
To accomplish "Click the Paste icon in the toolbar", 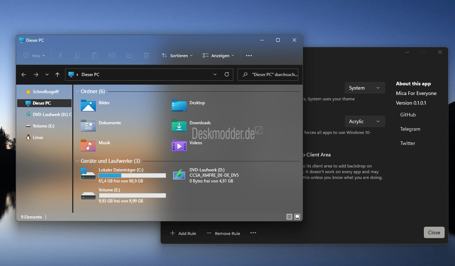I will pyautogui.click(x=94, y=55).
